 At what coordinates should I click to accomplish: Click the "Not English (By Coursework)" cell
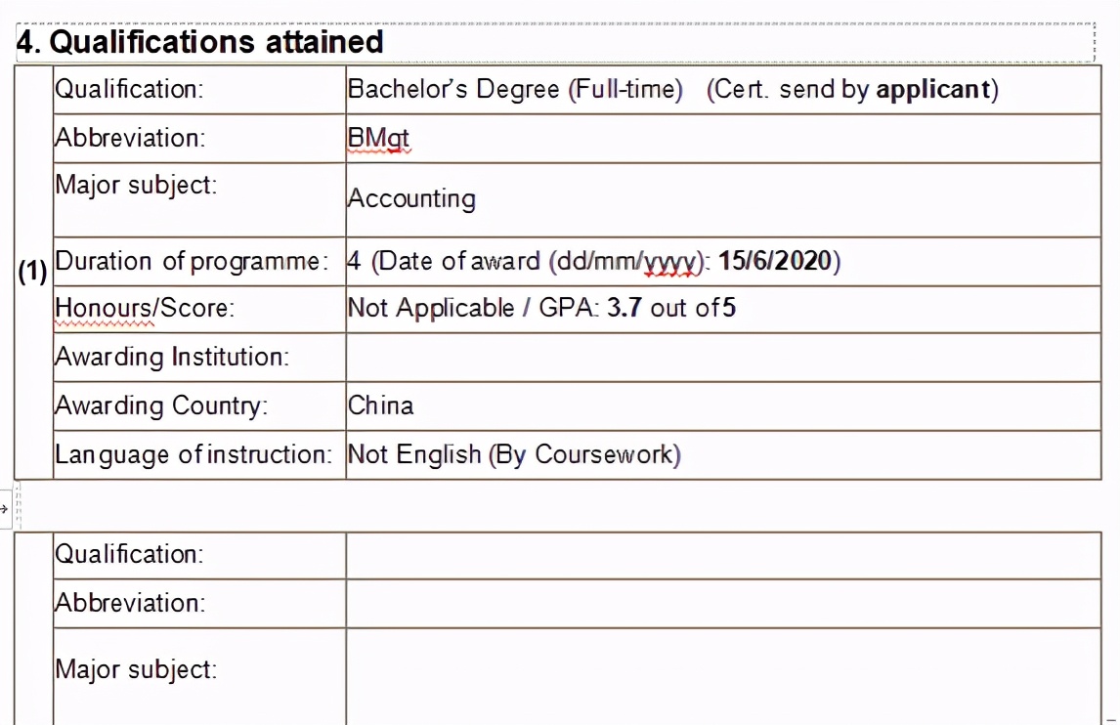pos(514,455)
